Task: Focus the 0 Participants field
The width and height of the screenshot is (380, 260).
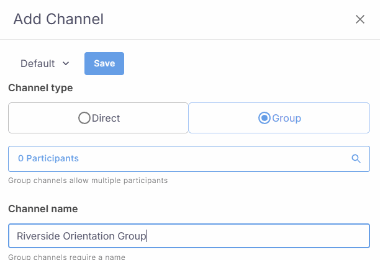Action: coord(189,159)
